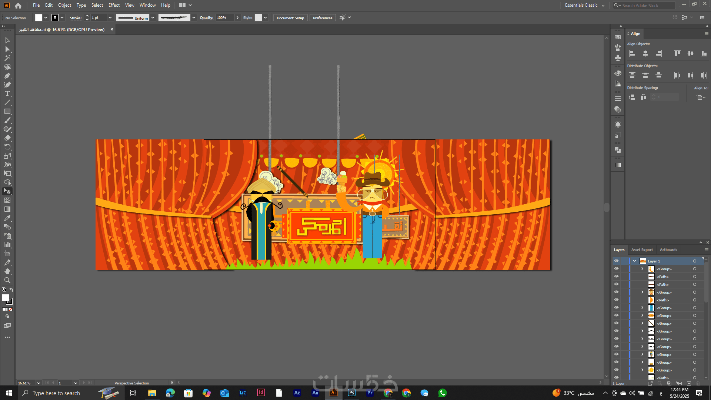711x400 pixels.
Task: Select the Artboard tool
Action: pyautogui.click(x=7, y=254)
